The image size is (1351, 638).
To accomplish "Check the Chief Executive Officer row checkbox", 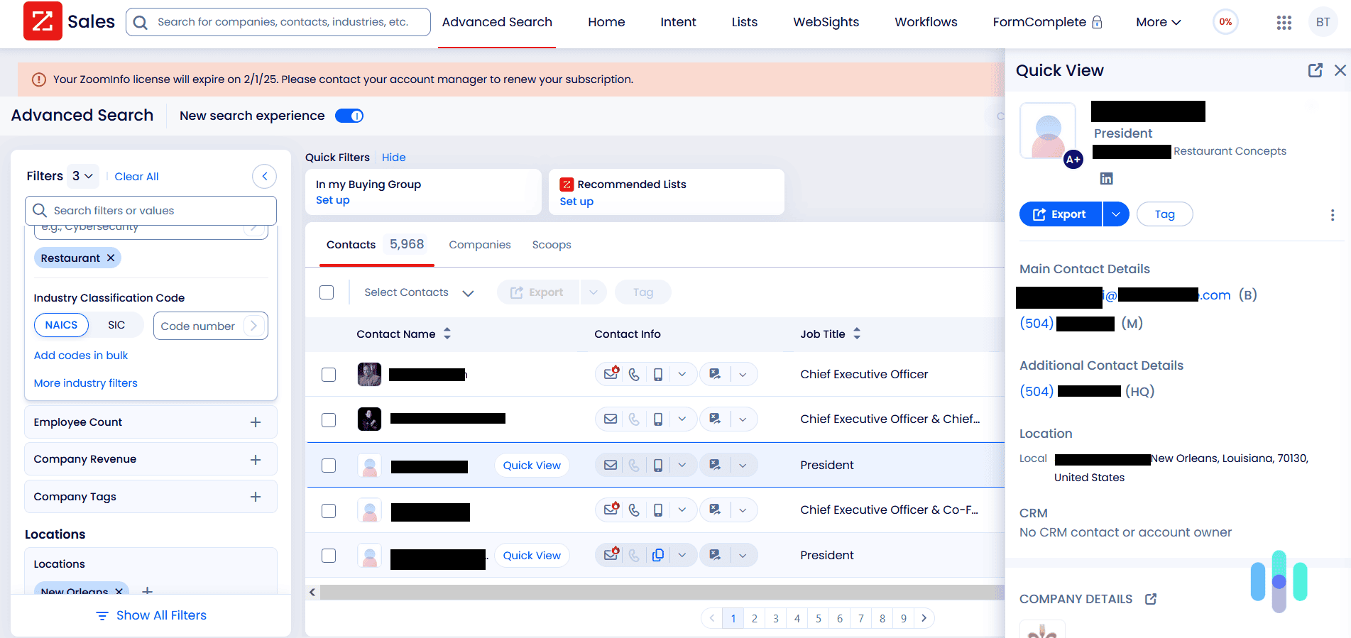I will [329, 374].
